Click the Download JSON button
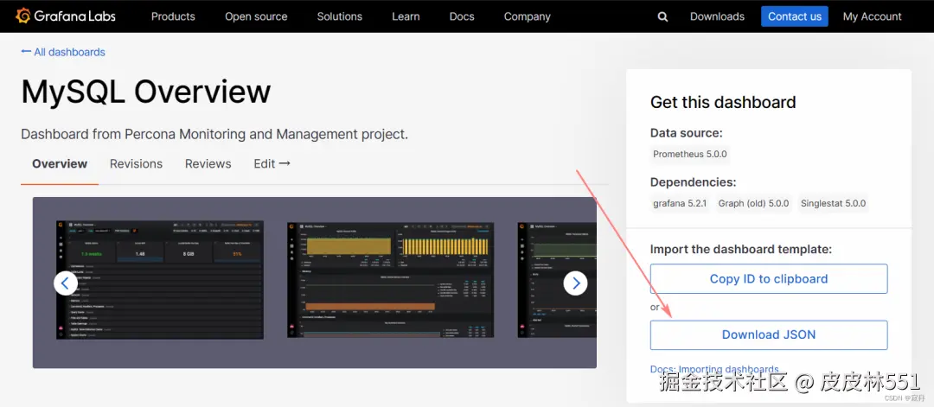 (x=769, y=335)
